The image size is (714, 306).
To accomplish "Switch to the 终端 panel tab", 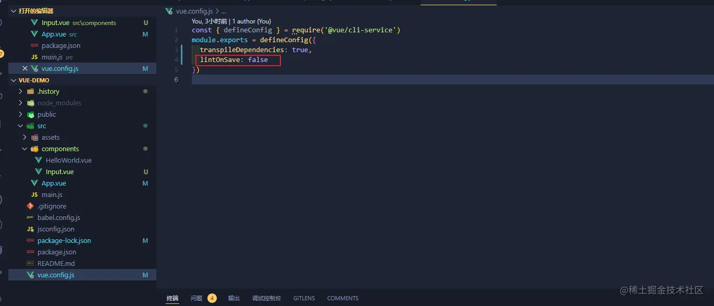I will 173,298.
